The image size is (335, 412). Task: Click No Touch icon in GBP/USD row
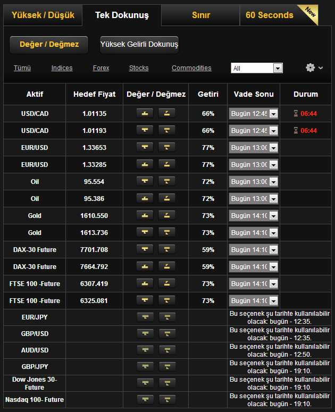167,334
